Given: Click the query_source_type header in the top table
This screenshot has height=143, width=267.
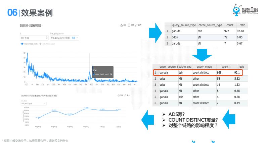Looking at the screenshot, I should 184,25.
